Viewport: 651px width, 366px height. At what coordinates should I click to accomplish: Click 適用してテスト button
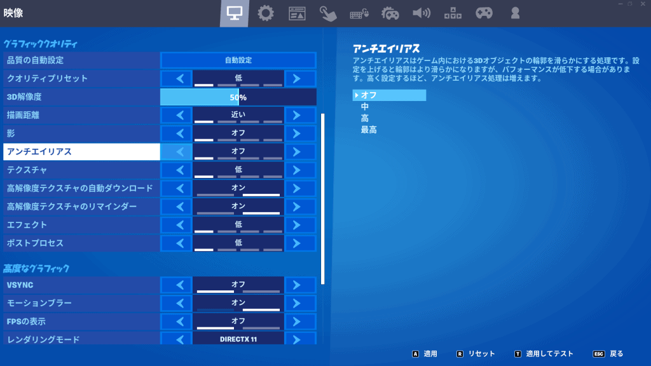[x=544, y=353]
